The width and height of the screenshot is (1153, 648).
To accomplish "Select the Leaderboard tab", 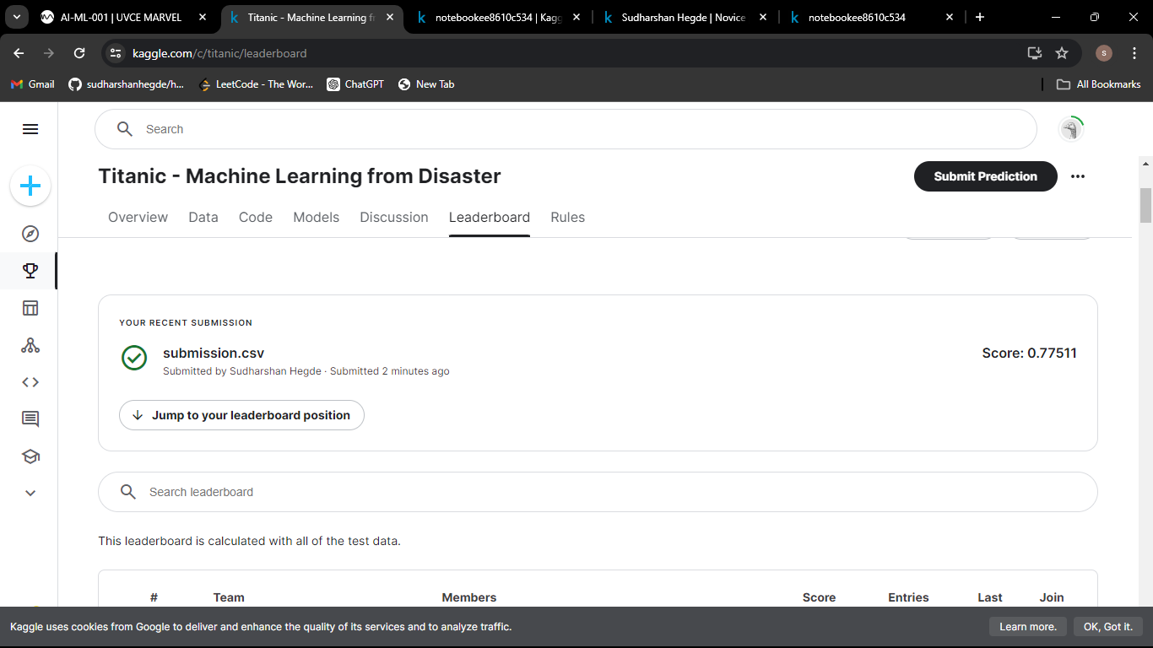I will (490, 217).
